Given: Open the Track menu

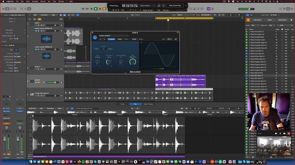Looking at the screenshot, I should tap(28, 1).
